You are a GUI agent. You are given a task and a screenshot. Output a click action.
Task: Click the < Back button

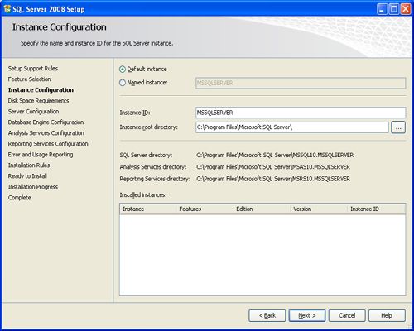pyautogui.click(x=267, y=315)
